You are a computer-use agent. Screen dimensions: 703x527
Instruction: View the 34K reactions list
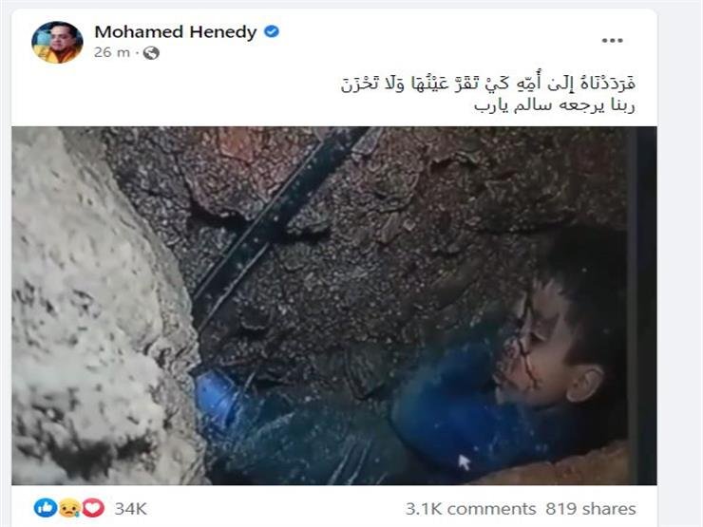point(130,509)
